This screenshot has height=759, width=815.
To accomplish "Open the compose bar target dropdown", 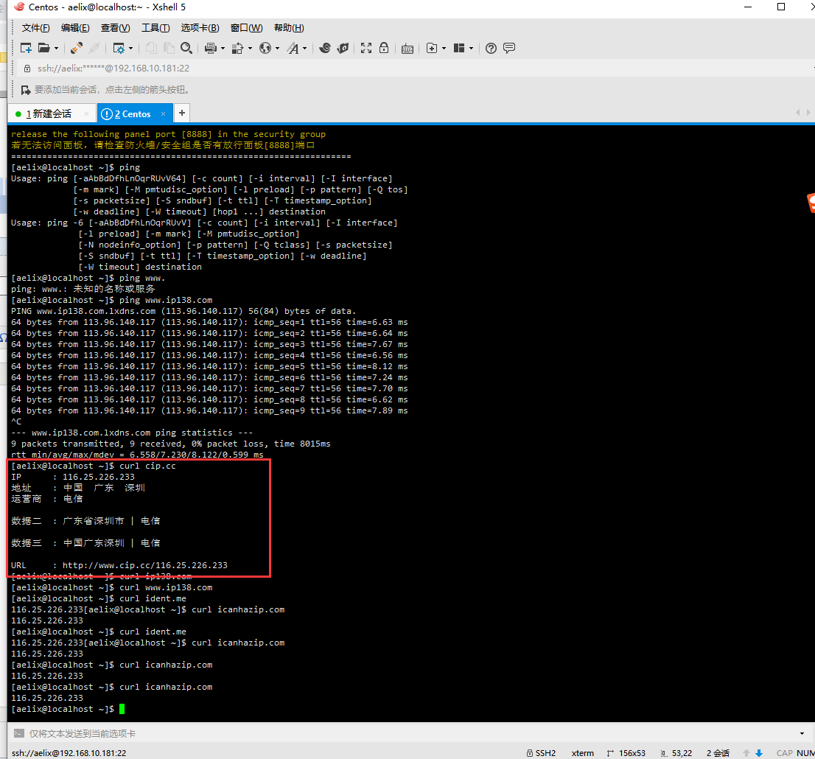I will (x=802, y=733).
